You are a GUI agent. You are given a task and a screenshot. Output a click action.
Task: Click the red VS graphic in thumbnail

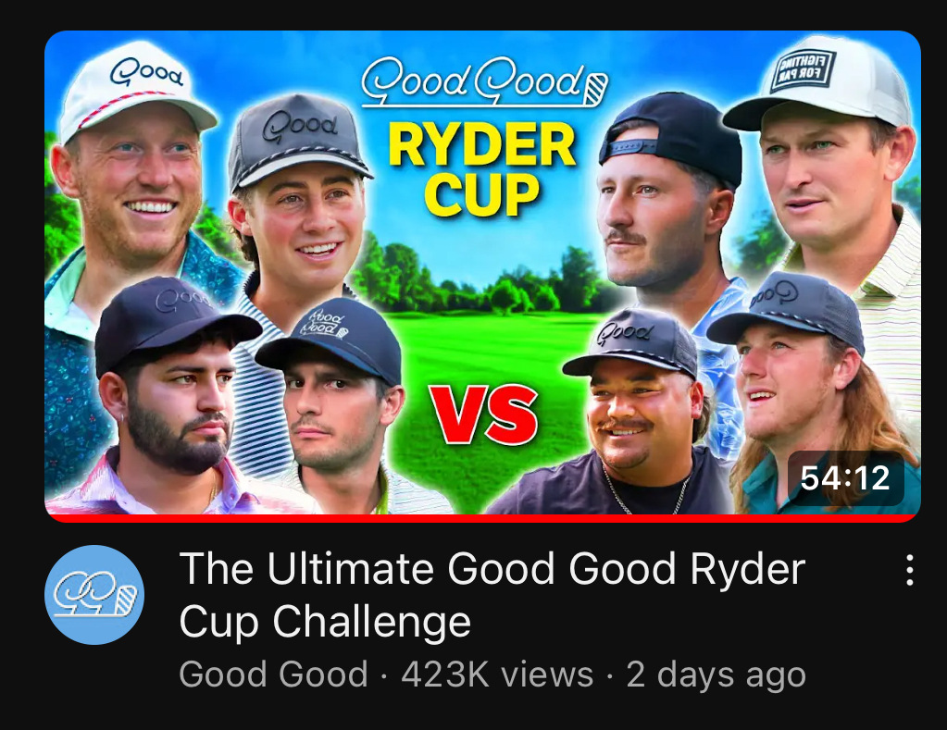(x=484, y=415)
